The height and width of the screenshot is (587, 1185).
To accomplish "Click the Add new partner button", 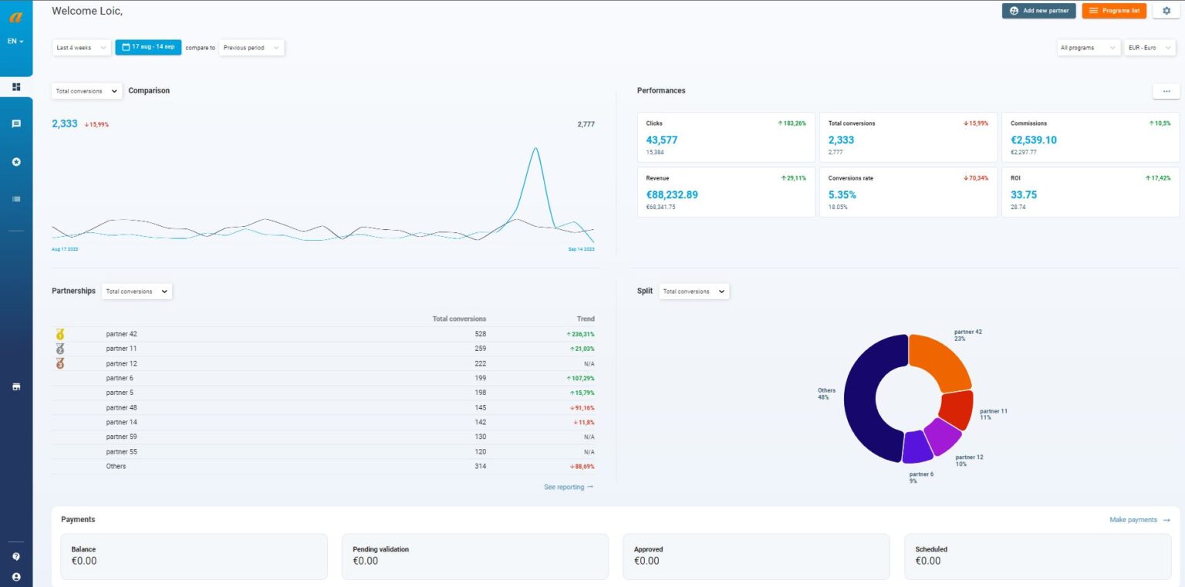I will tap(1038, 11).
